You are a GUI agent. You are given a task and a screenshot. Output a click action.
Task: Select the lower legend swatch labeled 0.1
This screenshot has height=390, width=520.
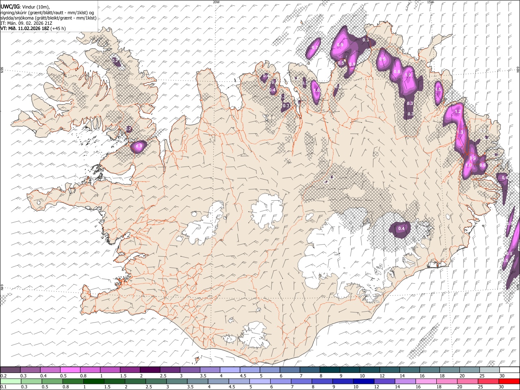coord(10,381)
